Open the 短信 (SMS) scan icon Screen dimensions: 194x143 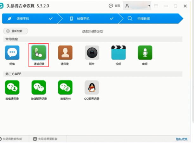(x=12, y=53)
